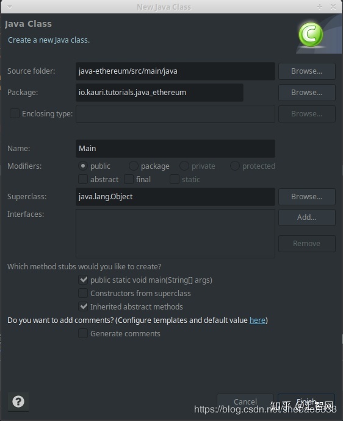Image resolution: width=343 pixels, height=421 pixels.
Task: Open the 'here' templates configuration link
Action: [x=258, y=320]
